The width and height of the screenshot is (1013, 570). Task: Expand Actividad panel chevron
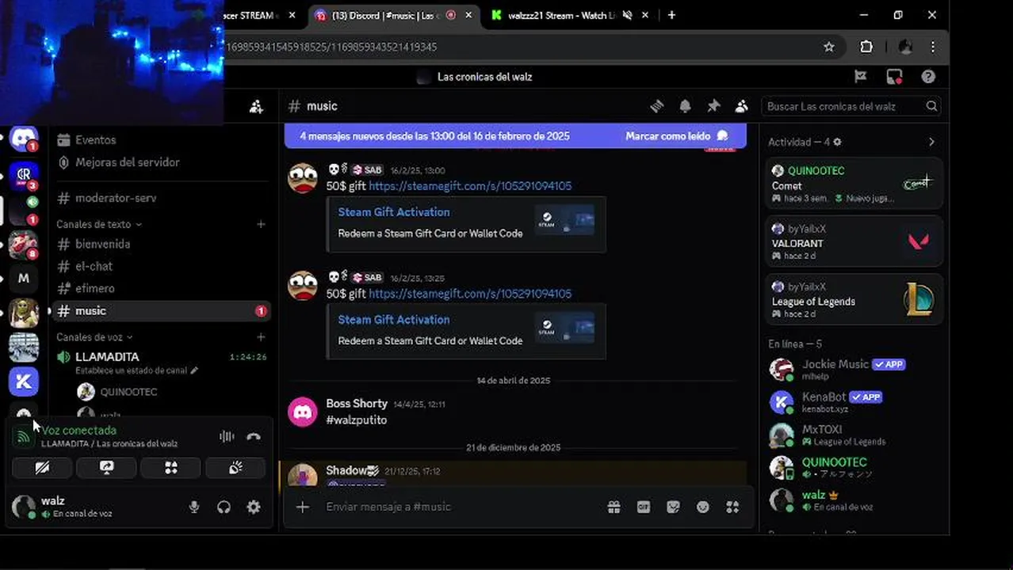click(931, 142)
